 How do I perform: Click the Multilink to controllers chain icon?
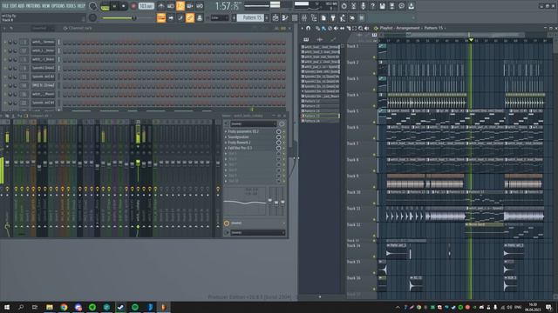point(190,17)
